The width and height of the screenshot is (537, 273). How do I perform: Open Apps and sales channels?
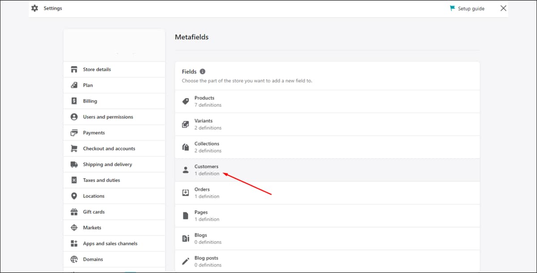(114, 244)
